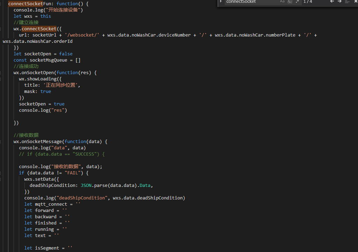The height and width of the screenshot is (252, 358).
Task: Click the comment '//接收数据'
Action: (26, 135)
